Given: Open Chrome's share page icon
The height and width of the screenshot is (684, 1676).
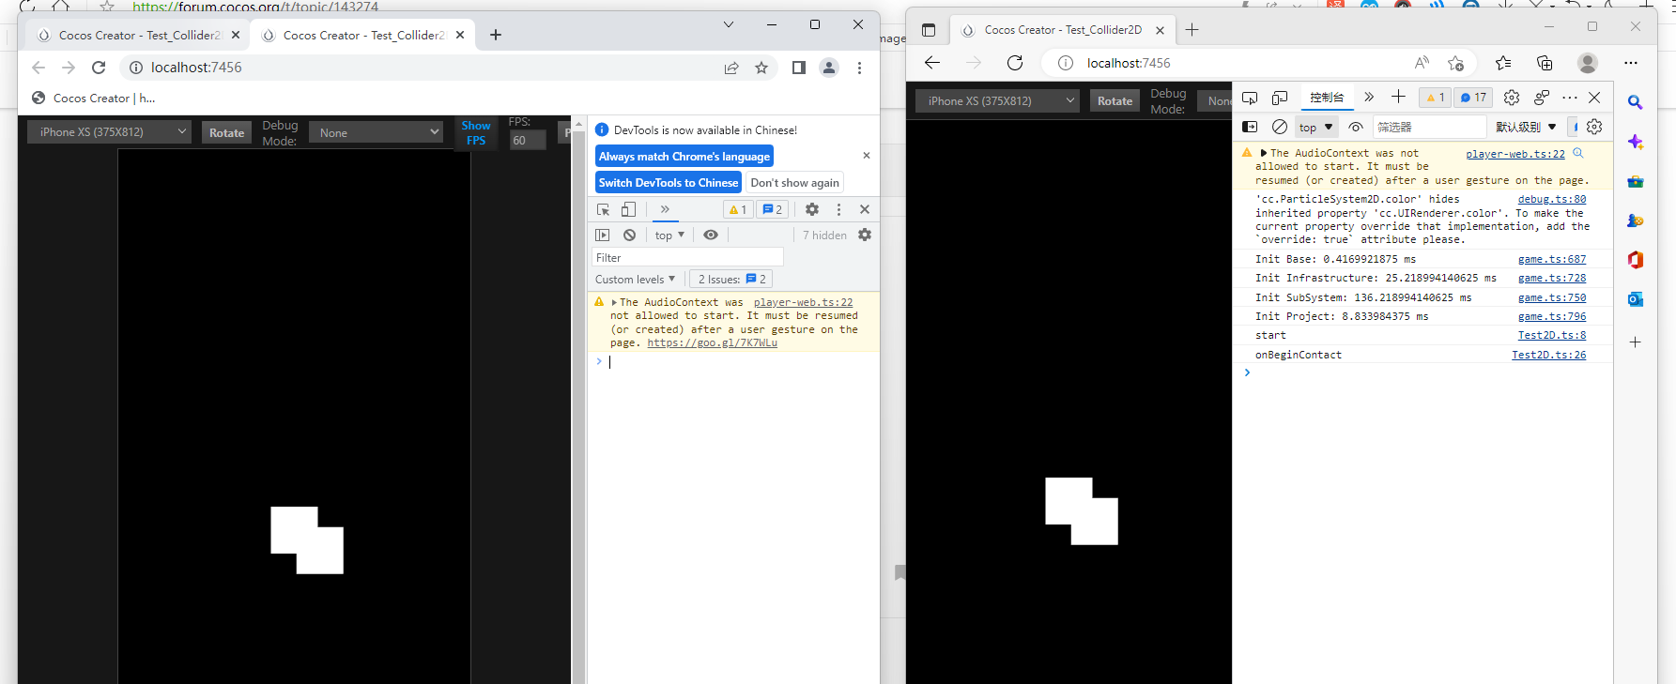Looking at the screenshot, I should (731, 68).
